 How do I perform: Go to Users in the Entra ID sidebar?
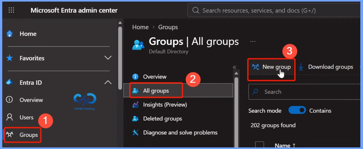pos(26,118)
